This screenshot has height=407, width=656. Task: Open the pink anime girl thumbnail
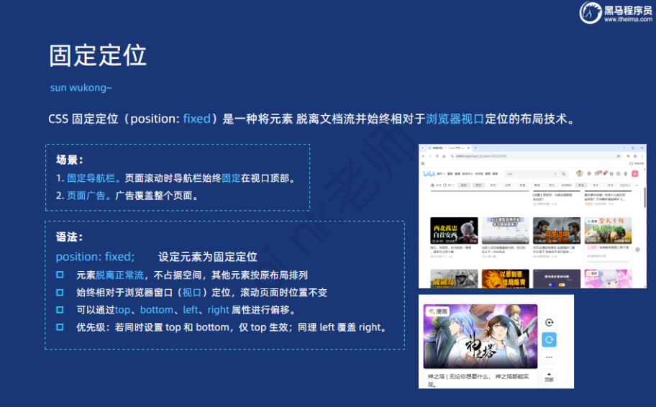(608, 278)
